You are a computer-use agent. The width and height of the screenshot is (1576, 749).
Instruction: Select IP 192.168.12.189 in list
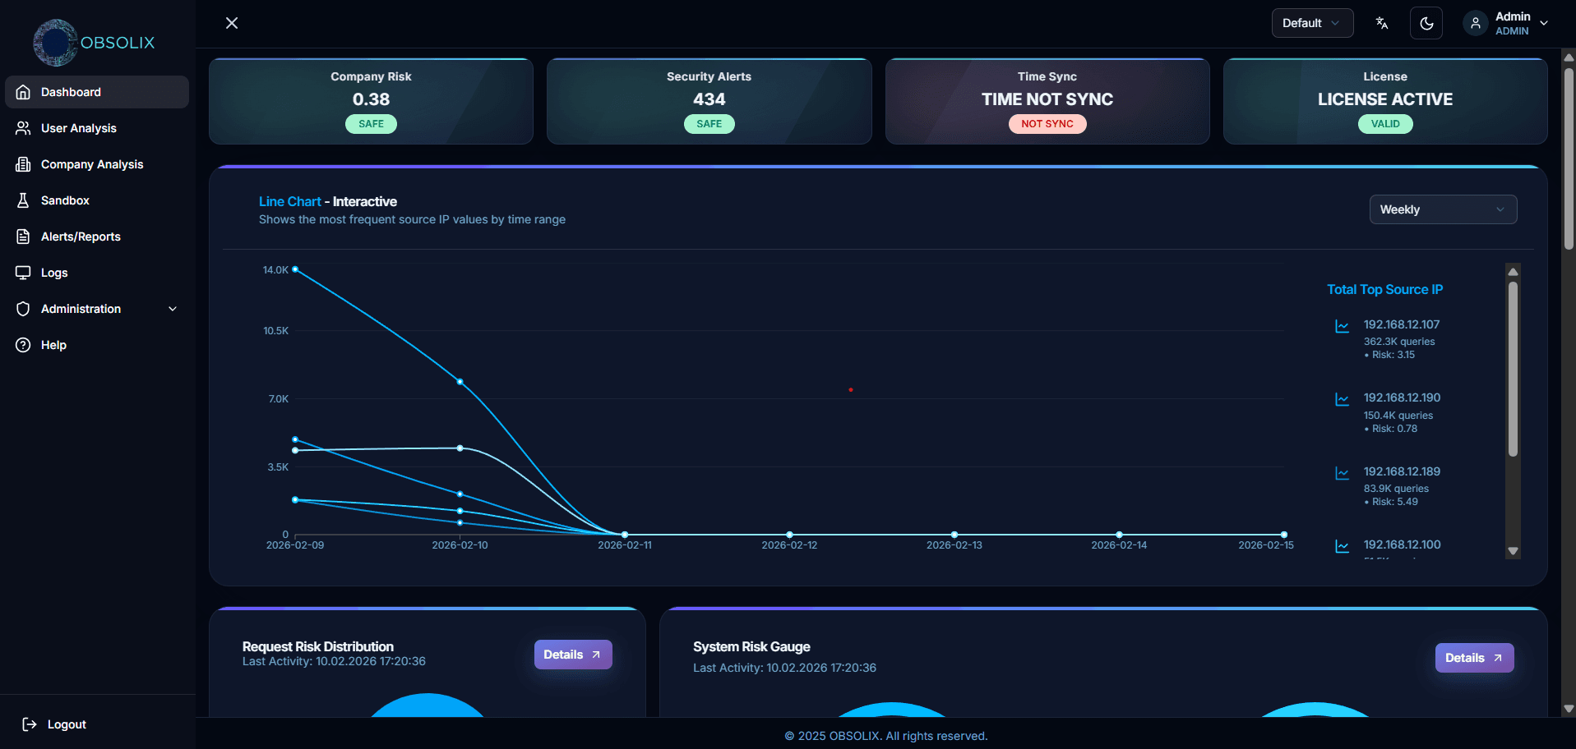tap(1402, 471)
